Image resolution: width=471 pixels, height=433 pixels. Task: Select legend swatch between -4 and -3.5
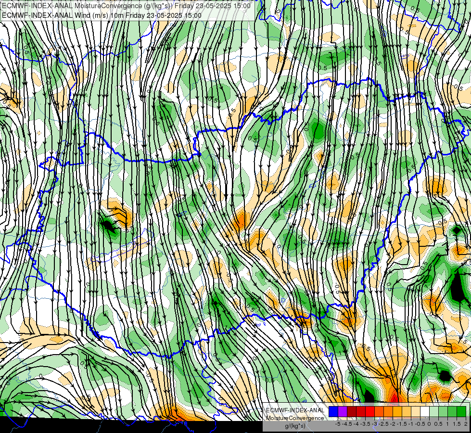(x=361, y=412)
